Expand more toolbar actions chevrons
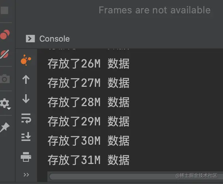223x184 pixels. (x=26, y=175)
